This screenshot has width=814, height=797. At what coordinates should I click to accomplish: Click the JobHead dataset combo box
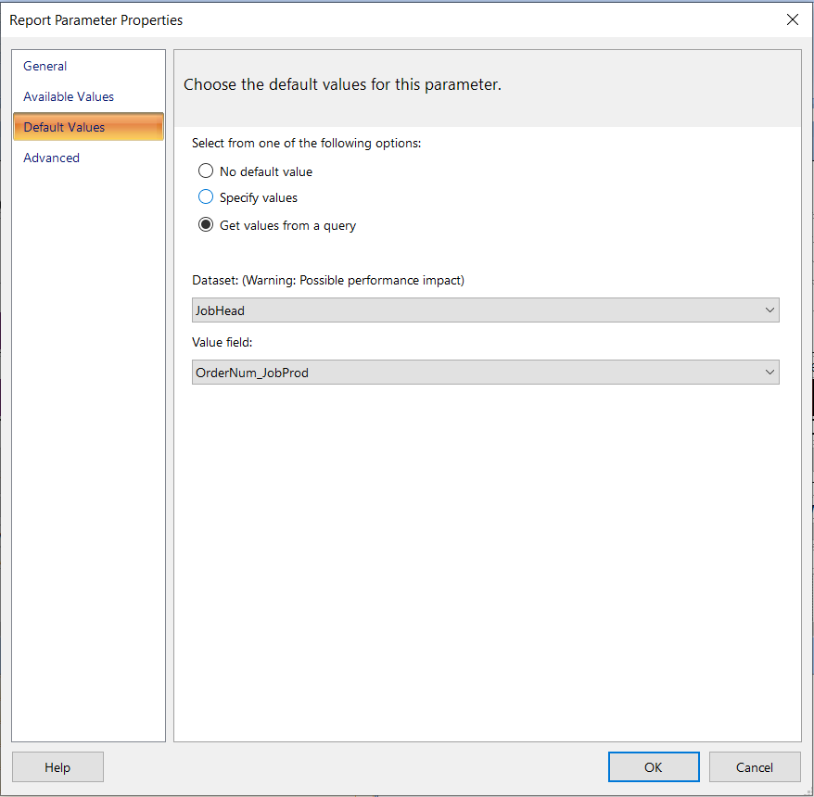(486, 310)
